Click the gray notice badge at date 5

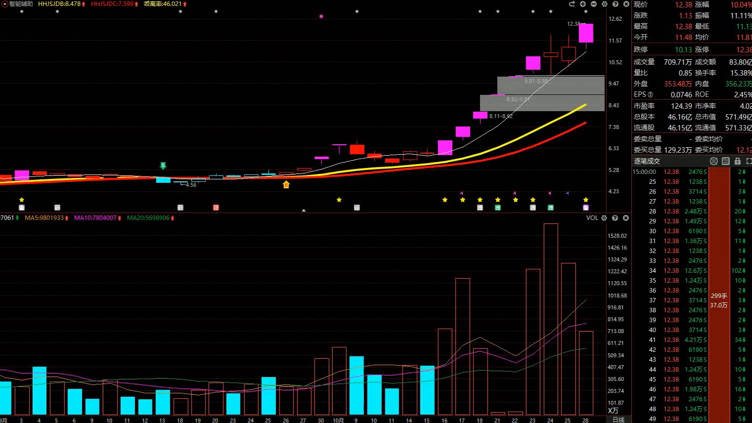(57, 208)
